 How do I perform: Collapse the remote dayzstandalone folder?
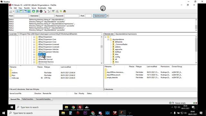pos(108,39)
